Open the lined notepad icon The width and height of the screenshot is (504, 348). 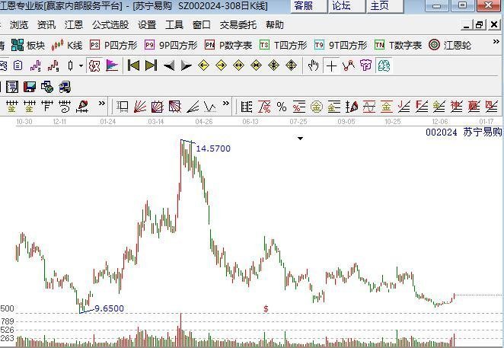[12, 87]
